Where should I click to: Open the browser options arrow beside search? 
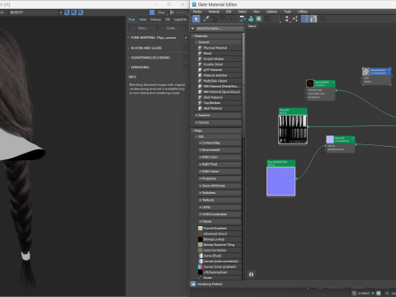coord(193,29)
